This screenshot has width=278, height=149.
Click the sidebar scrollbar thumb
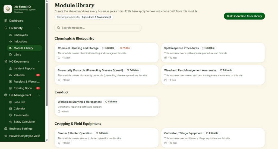(47, 54)
